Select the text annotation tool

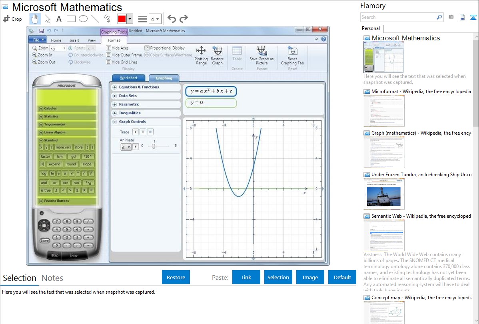59,19
